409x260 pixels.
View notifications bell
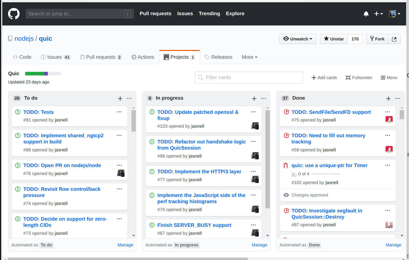[x=366, y=14]
